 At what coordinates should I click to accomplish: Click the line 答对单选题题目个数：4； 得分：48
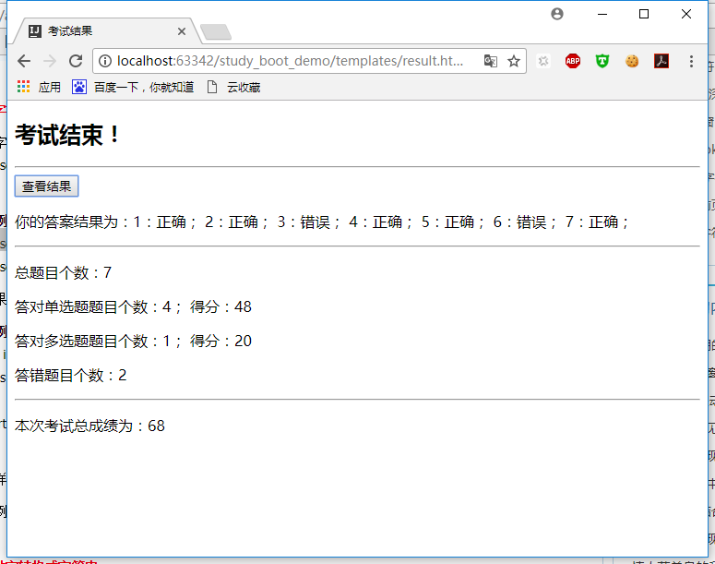point(133,306)
